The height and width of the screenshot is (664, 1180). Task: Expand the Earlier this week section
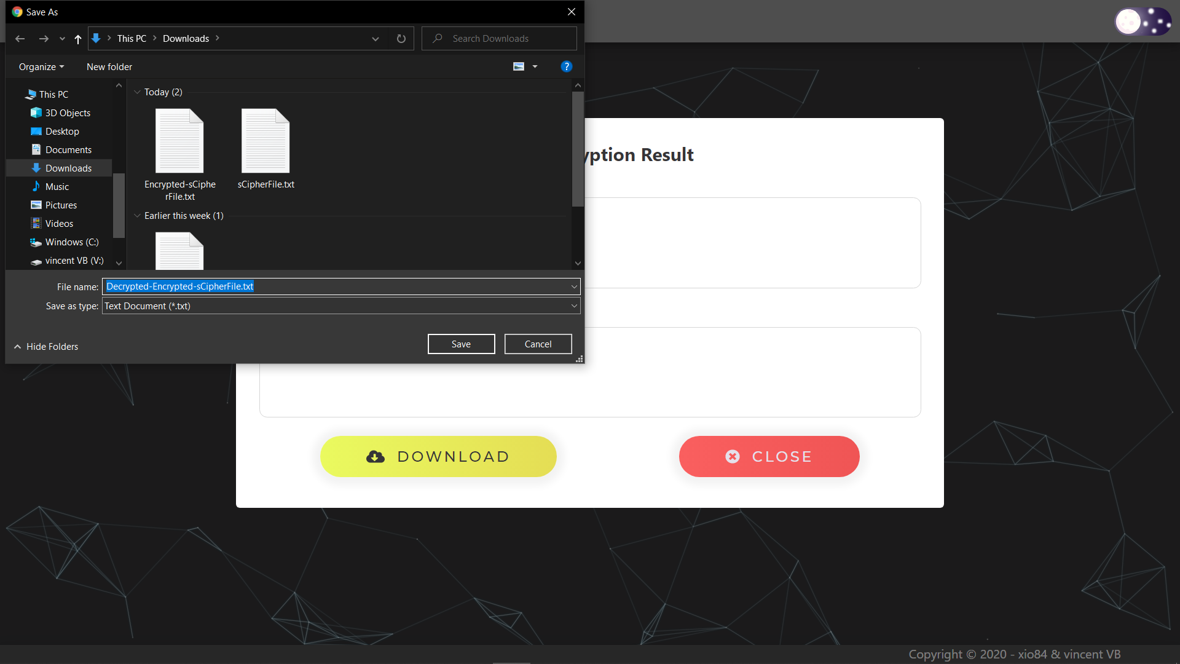[x=136, y=215]
